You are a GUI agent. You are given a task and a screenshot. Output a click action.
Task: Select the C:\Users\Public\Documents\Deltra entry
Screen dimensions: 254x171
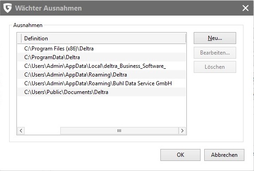[101, 92]
